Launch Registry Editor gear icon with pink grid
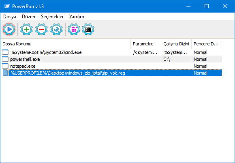The image size is (235, 163). point(74,29)
